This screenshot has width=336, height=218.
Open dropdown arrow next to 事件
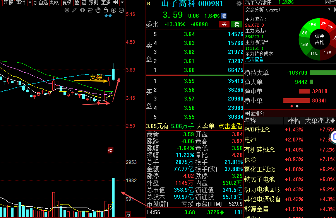pos(30,2)
